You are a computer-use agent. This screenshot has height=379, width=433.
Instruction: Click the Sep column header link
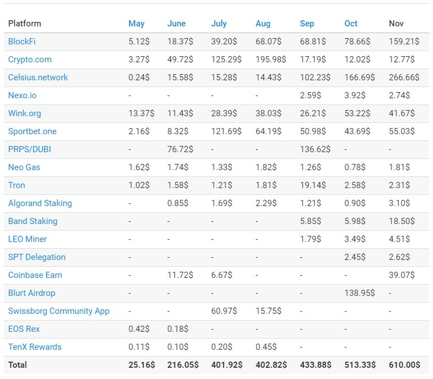307,24
